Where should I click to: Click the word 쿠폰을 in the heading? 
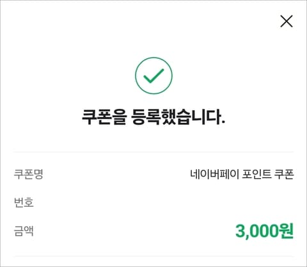pyautogui.click(x=104, y=117)
